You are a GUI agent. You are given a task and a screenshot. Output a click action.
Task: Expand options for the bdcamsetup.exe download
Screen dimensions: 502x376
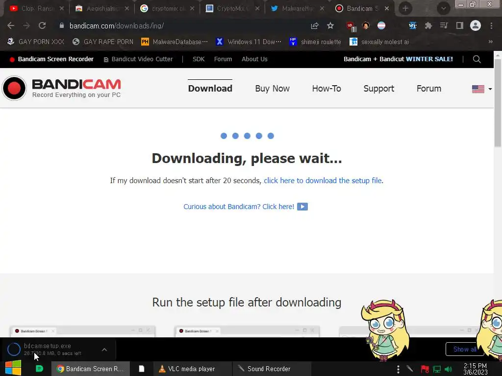(x=104, y=350)
